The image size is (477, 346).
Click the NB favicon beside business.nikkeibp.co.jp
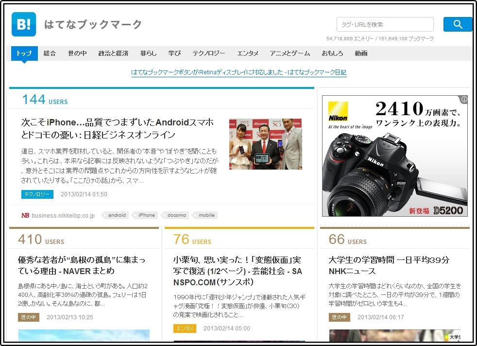pos(25,215)
